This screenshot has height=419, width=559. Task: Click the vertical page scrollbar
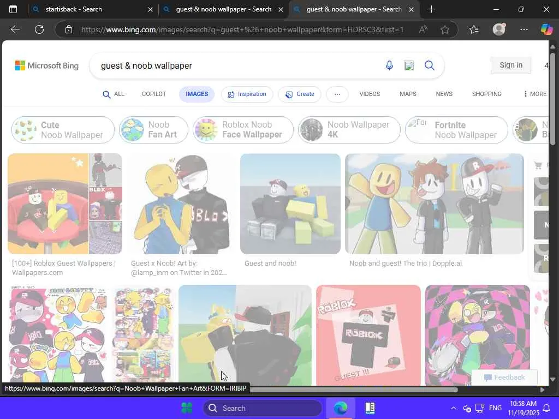(x=552, y=99)
